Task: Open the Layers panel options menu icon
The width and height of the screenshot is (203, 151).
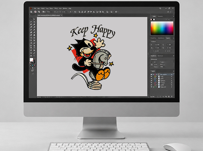Action: [x=174, y=71]
